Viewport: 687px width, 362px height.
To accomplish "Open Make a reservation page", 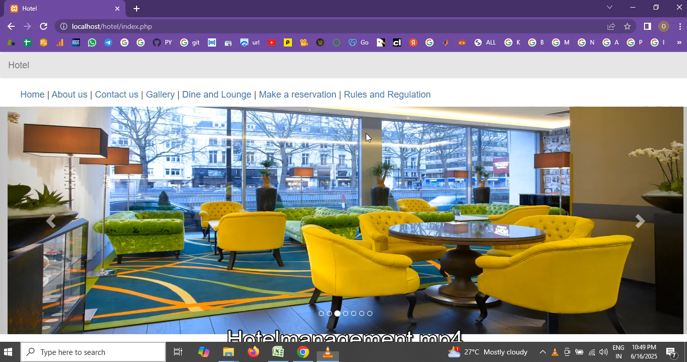I will [x=297, y=95].
